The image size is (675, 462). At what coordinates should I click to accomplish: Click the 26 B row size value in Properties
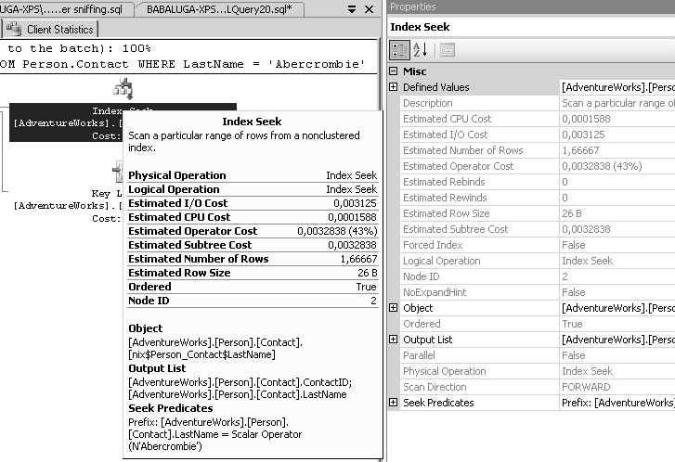click(x=572, y=213)
